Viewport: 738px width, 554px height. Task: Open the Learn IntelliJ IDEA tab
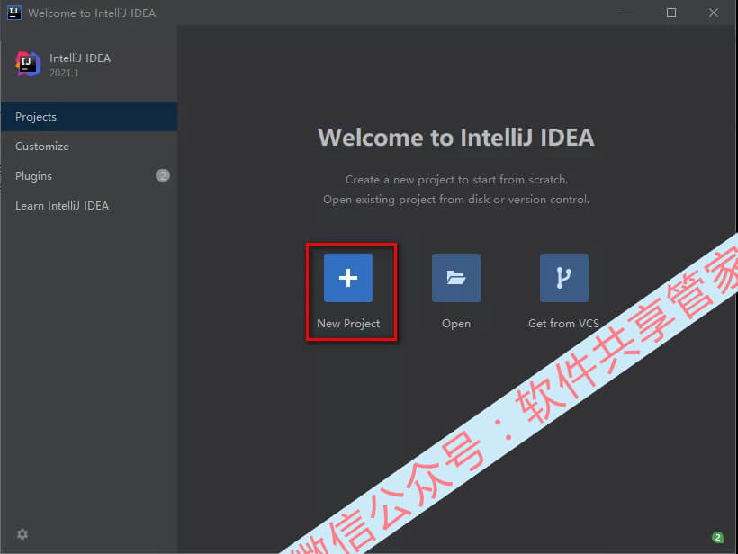click(89, 206)
